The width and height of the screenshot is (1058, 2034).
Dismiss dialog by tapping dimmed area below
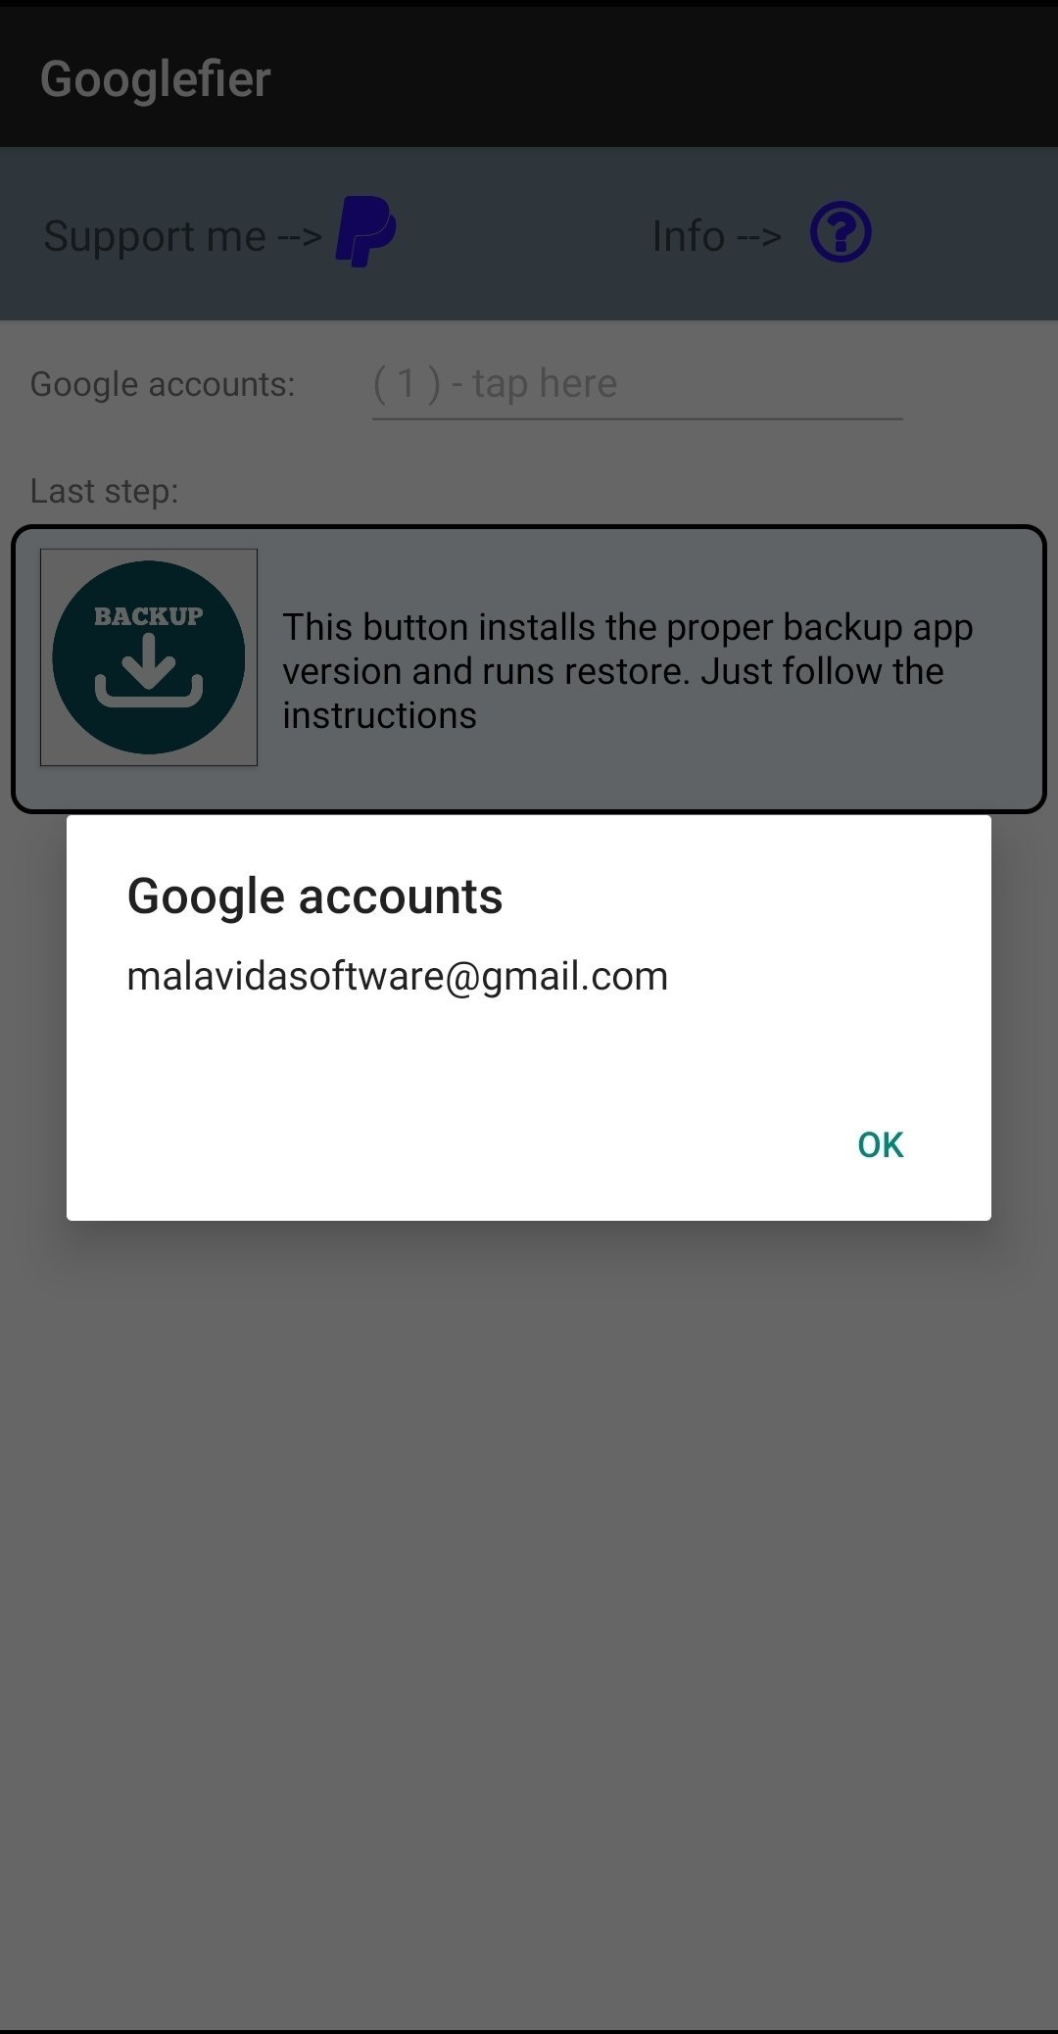529,1617
